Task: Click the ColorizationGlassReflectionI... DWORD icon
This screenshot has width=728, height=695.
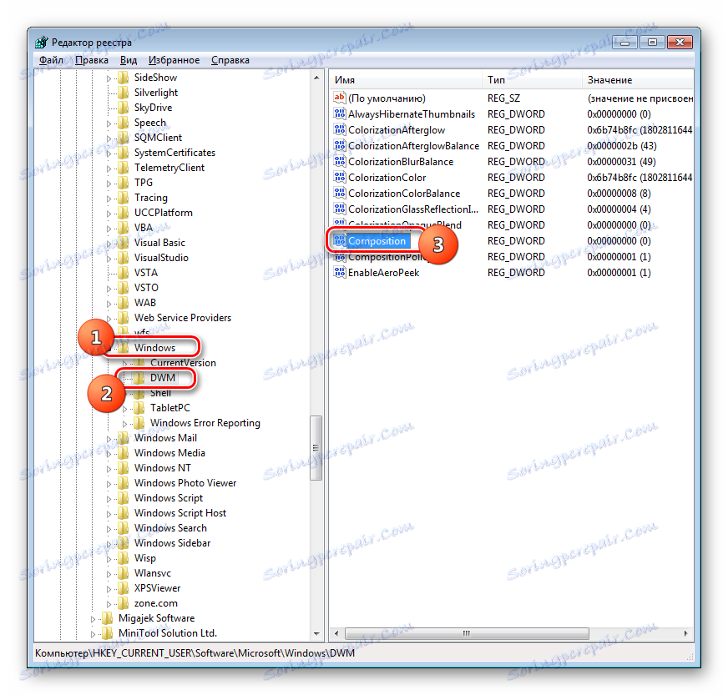Action: (340, 209)
